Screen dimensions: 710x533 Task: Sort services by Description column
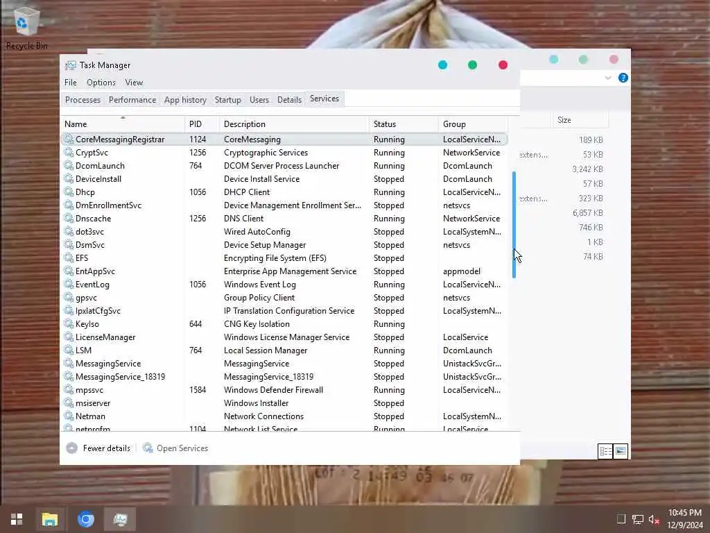pyautogui.click(x=294, y=124)
